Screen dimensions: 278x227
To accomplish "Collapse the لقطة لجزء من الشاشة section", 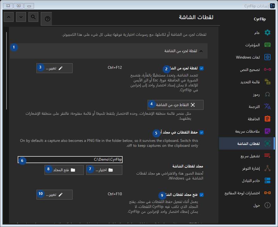I will 109,51.
